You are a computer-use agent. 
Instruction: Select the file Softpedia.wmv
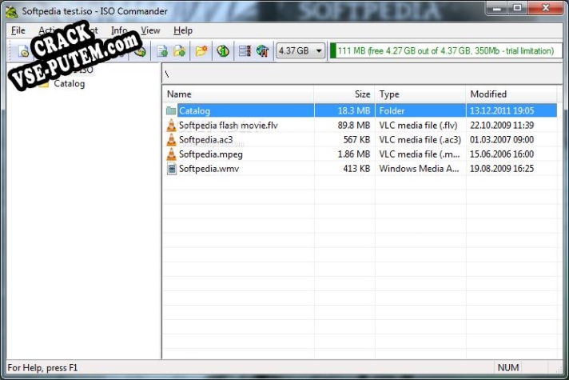coord(209,169)
